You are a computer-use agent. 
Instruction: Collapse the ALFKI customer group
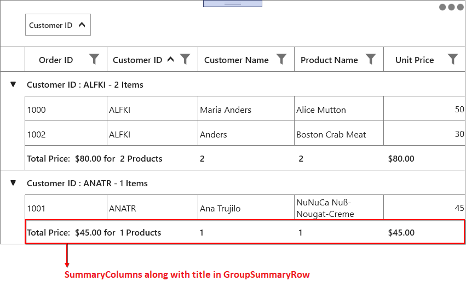point(13,84)
